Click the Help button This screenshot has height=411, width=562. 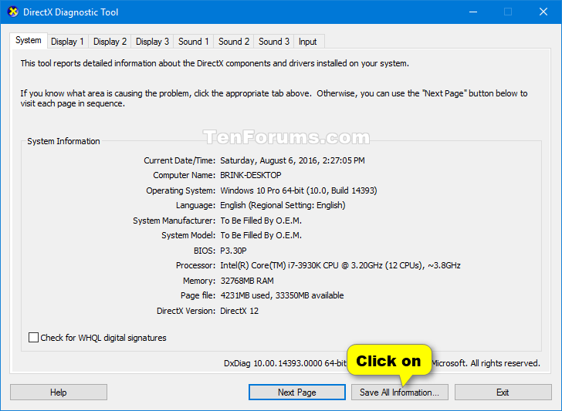pos(59,392)
